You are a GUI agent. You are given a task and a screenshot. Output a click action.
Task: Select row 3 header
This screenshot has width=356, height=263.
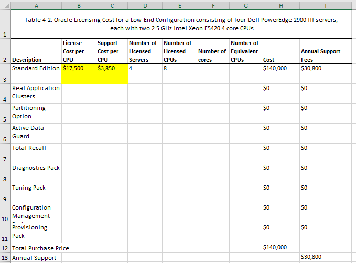5,74
